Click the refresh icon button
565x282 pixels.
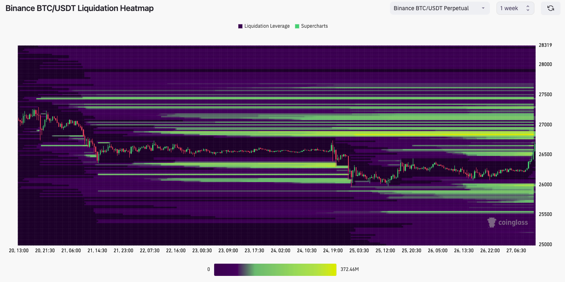coord(550,8)
